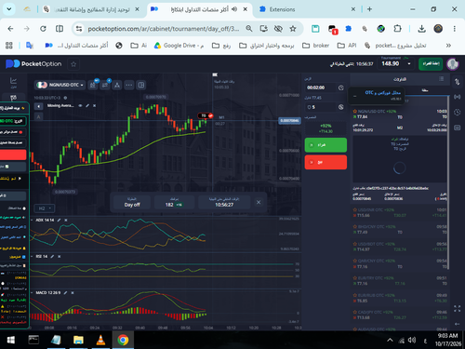465x349 pixels.
Task: Switch to the first Arabic-titled browser tab
Action: [91, 9]
